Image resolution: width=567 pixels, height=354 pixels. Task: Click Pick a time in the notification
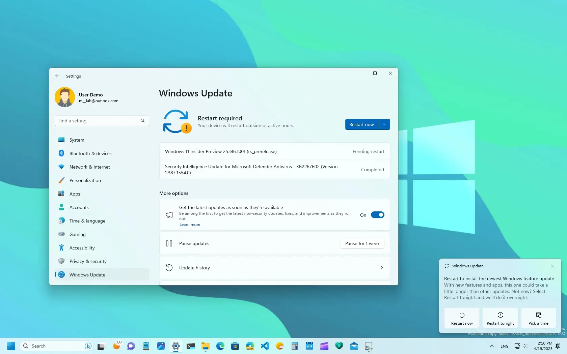pyautogui.click(x=538, y=317)
